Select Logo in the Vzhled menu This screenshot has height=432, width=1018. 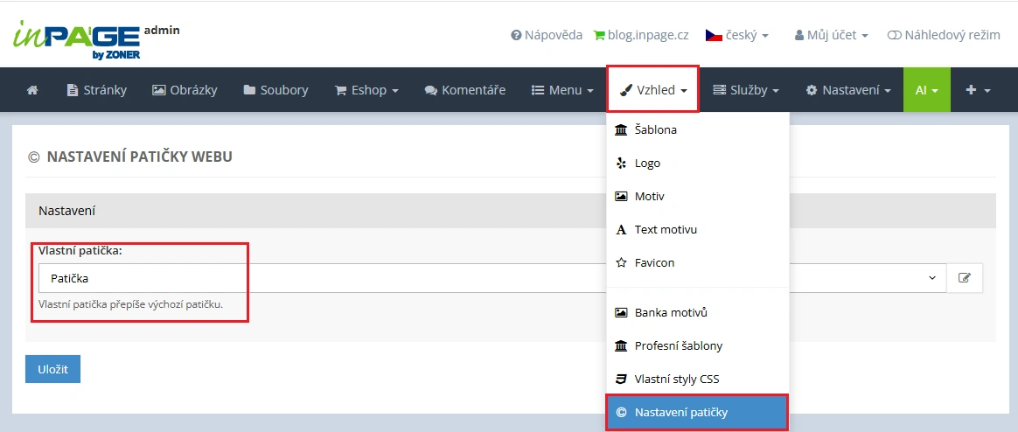(x=647, y=163)
